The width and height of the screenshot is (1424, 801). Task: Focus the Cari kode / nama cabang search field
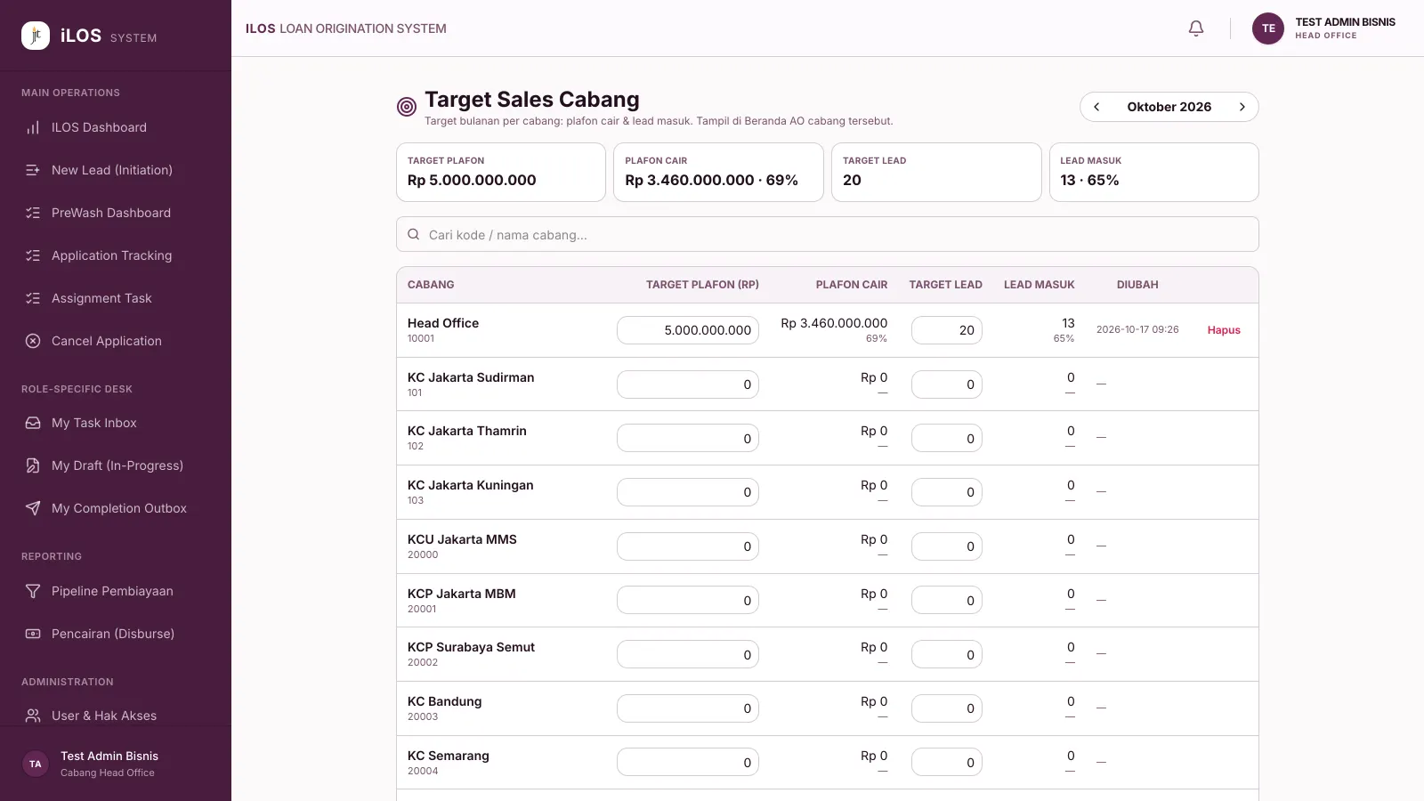point(828,235)
